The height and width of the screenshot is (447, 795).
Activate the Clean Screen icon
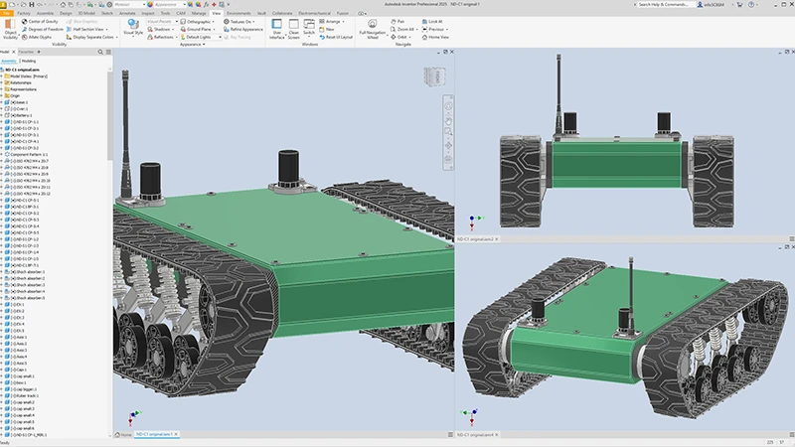pyautogui.click(x=294, y=26)
